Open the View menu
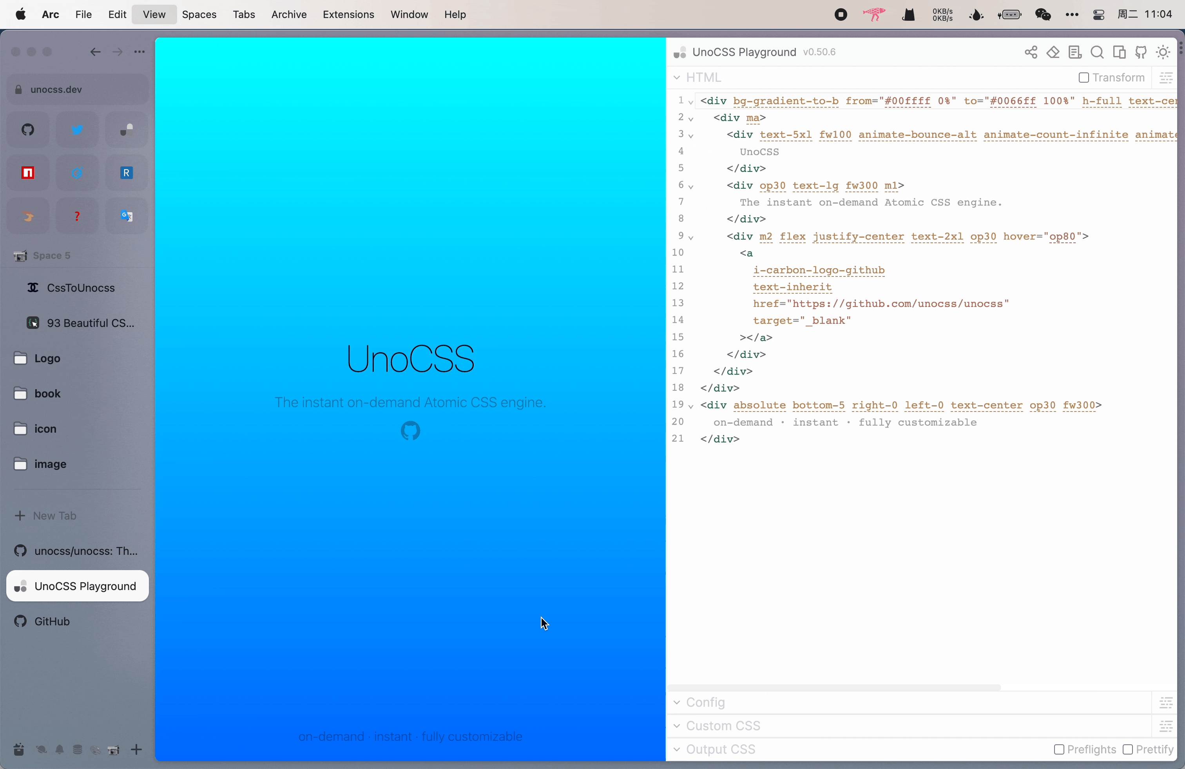Viewport: 1185px width, 769px height. pyautogui.click(x=154, y=15)
